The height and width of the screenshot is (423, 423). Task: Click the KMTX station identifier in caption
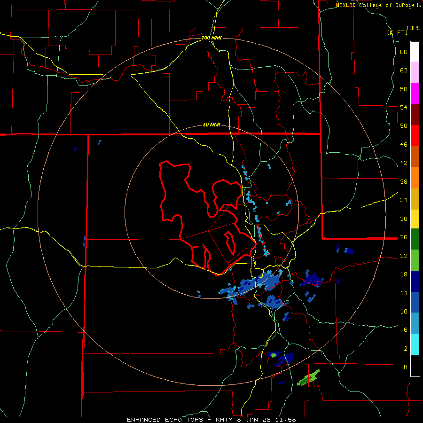(225, 420)
